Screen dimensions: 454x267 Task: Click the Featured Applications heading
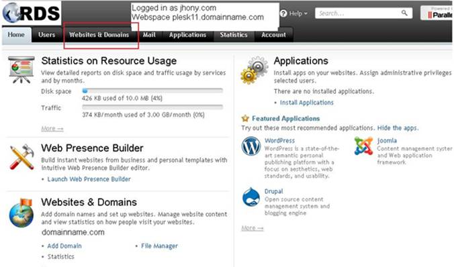[286, 118]
